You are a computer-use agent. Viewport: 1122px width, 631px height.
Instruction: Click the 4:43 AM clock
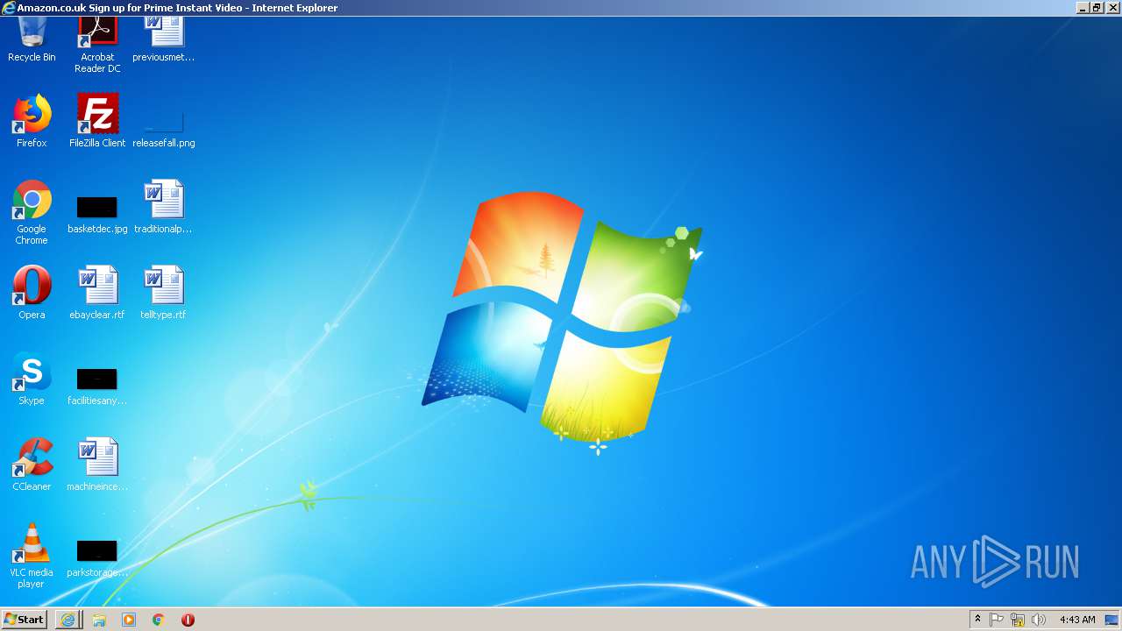point(1077,620)
